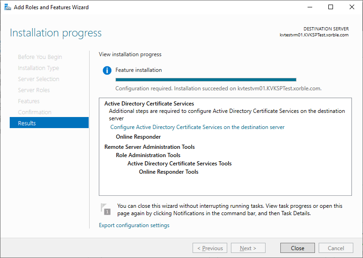363x258 pixels.
Task: Click Export configuration settings link
Action: click(134, 225)
